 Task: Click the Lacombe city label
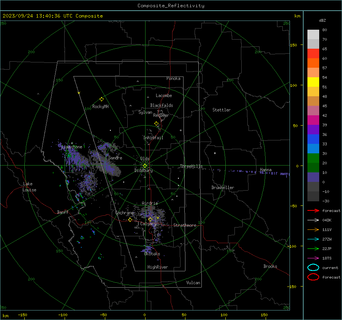(164, 96)
